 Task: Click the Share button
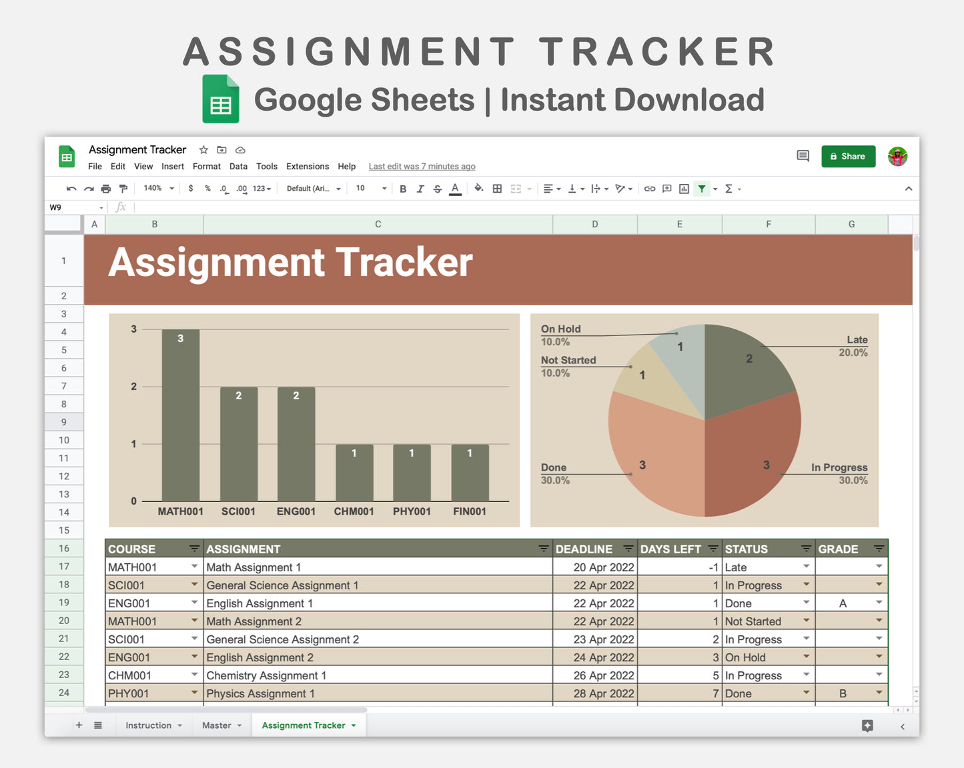point(848,156)
